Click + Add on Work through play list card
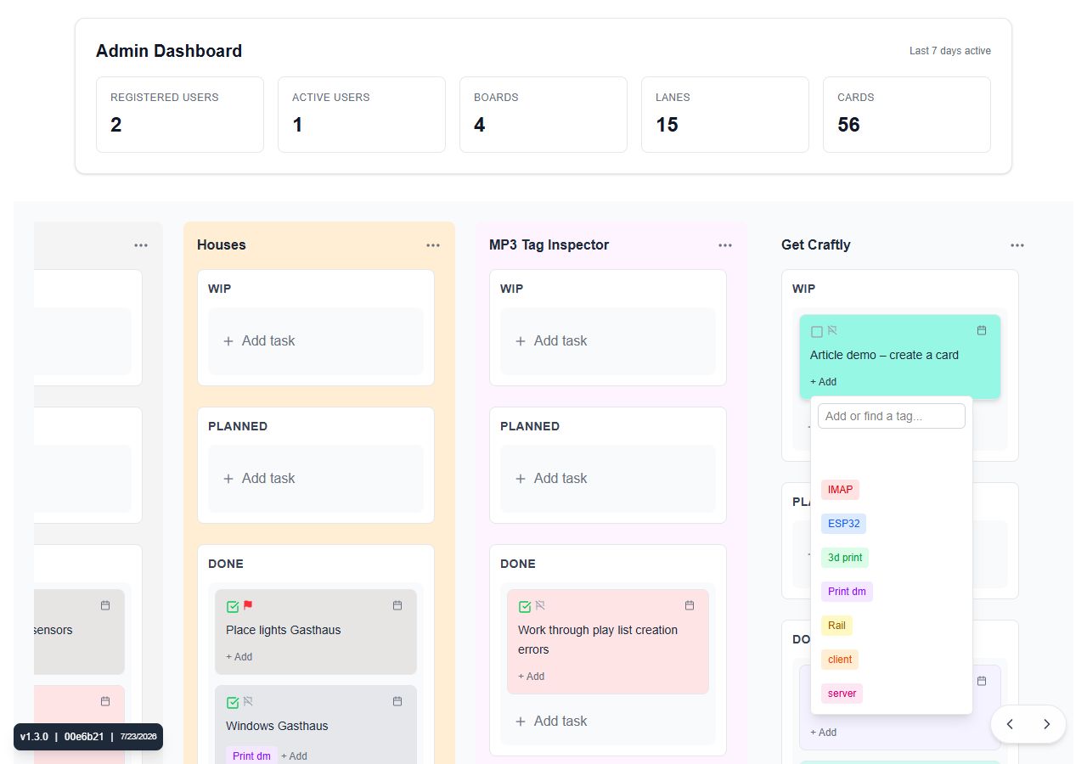The width and height of the screenshot is (1087, 764). click(x=531, y=677)
